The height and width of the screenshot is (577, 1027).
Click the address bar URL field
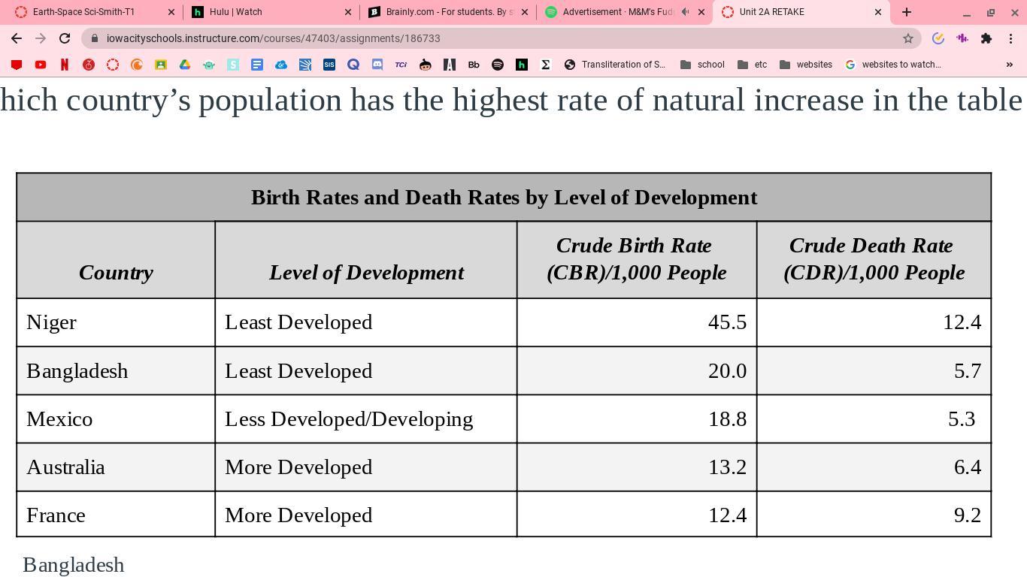[496, 38]
